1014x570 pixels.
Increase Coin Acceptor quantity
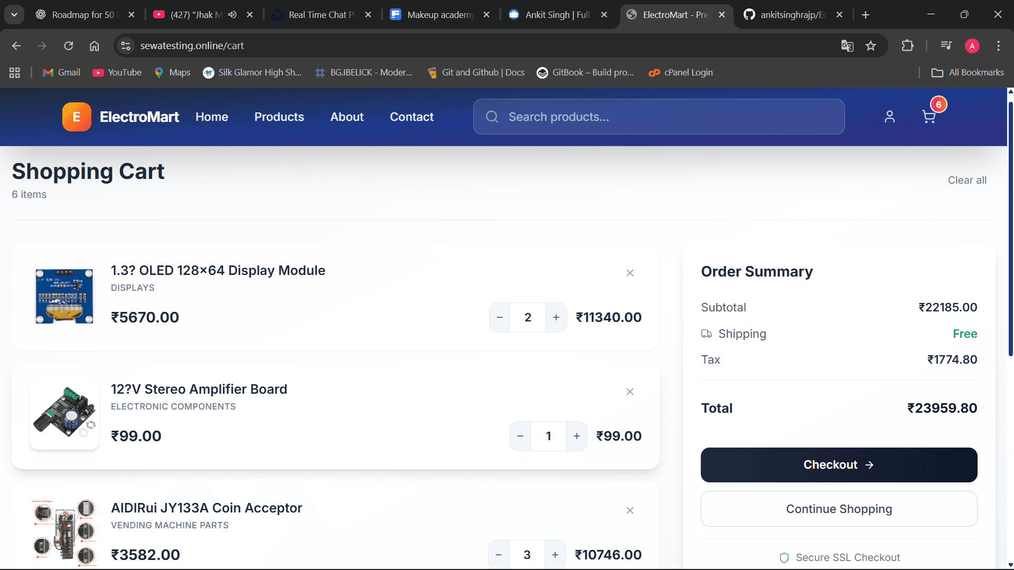(555, 555)
